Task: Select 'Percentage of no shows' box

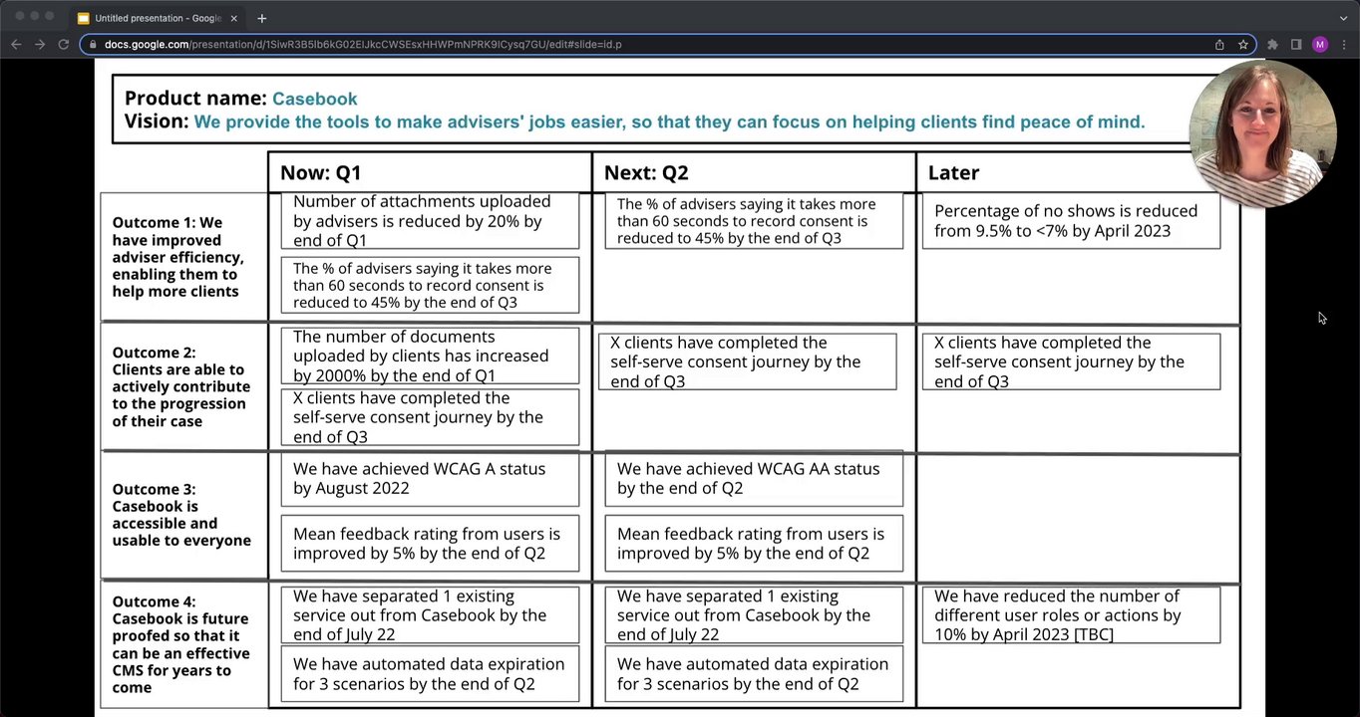Action: pos(1071,221)
